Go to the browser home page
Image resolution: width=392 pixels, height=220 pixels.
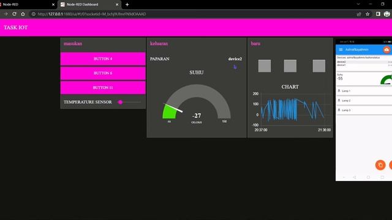tap(23, 14)
